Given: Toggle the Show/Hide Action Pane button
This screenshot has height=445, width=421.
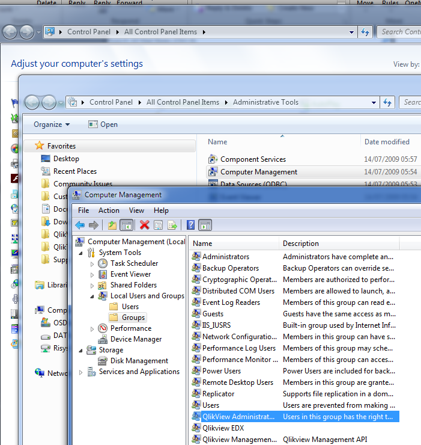Looking at the screenshot, I should (x=205, y=225).
